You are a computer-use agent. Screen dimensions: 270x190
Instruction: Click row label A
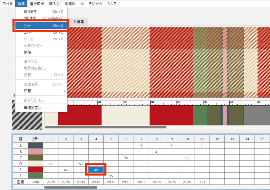click(21, 146)
